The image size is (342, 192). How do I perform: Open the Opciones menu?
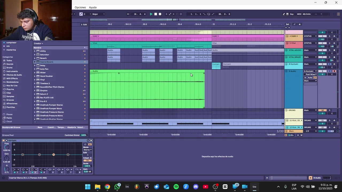(x=80, y=7)
